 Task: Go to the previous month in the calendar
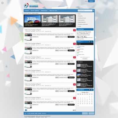(81, 92)
